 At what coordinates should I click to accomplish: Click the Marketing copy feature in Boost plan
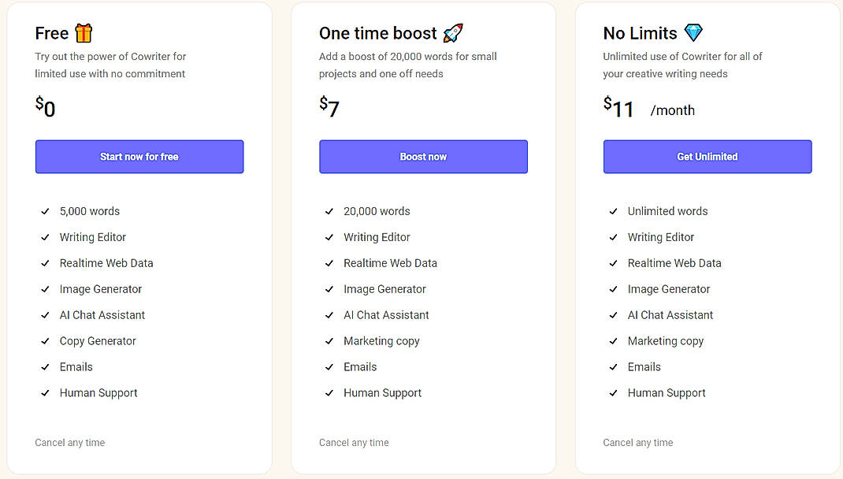[x=381, y=341]
